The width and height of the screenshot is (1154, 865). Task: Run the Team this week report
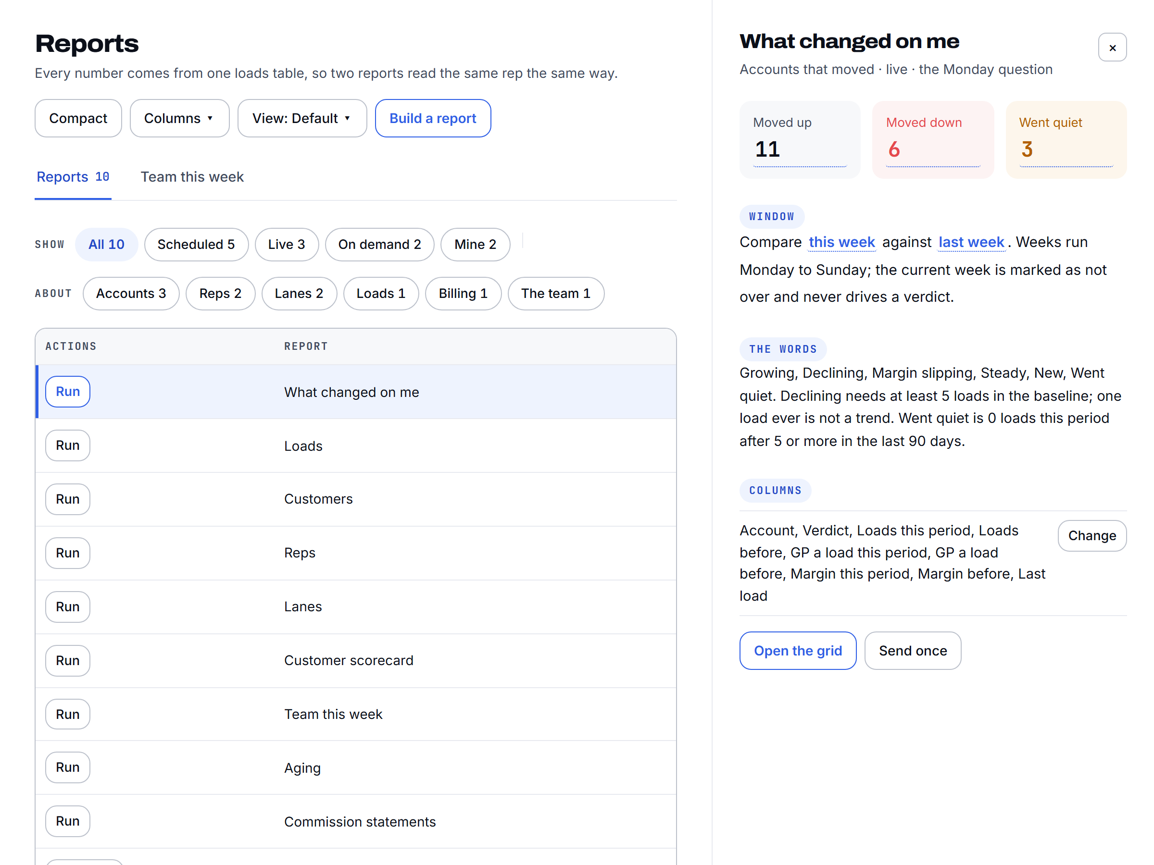68,714
